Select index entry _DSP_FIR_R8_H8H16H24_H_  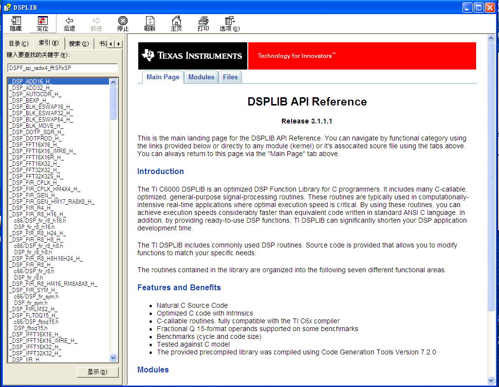coord(46,259)
